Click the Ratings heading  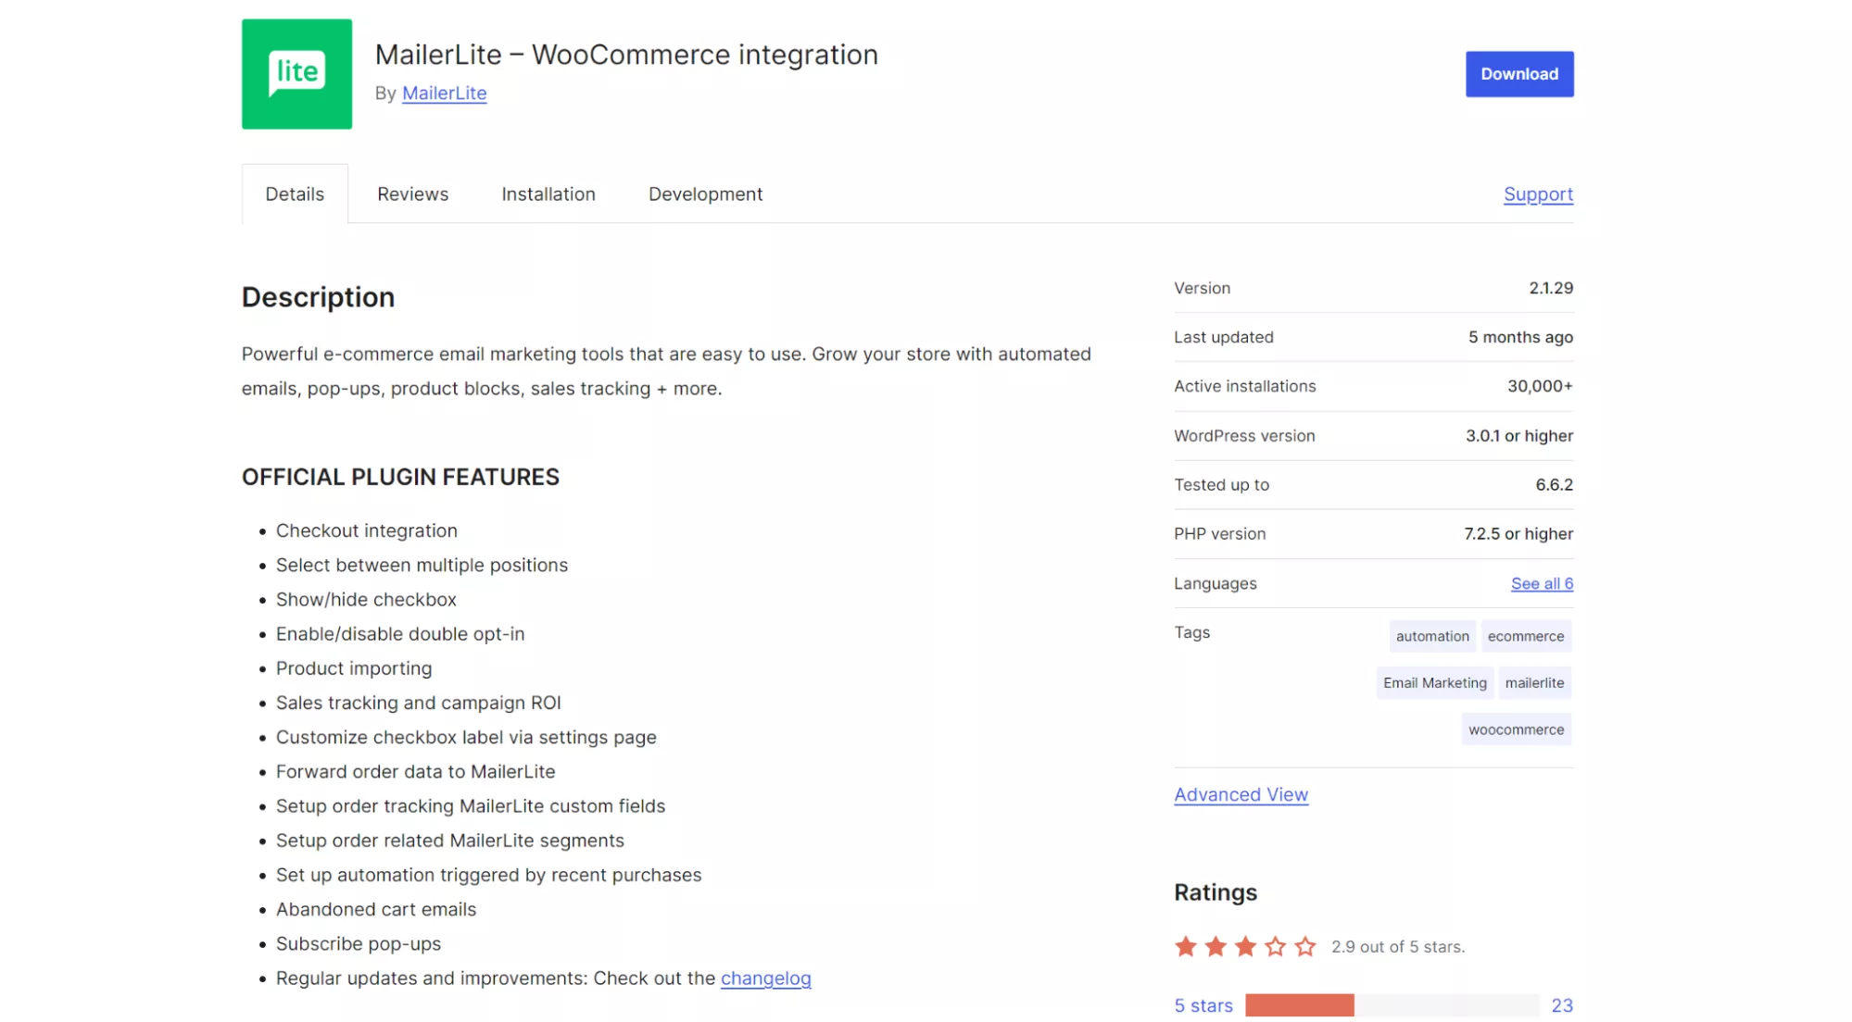click(x=1215, y=892)
